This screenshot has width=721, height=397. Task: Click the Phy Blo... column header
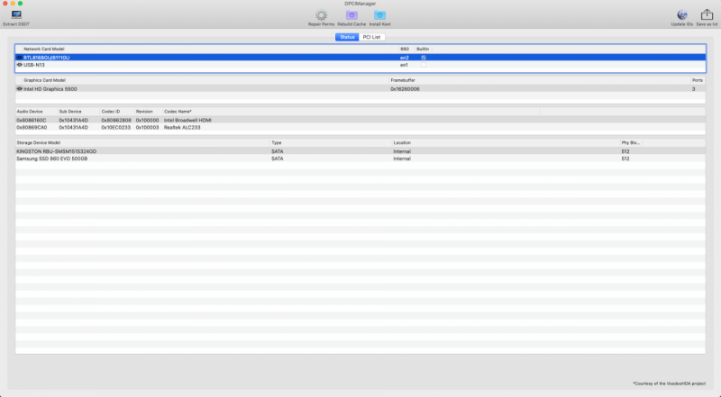(x=630, y=142)
